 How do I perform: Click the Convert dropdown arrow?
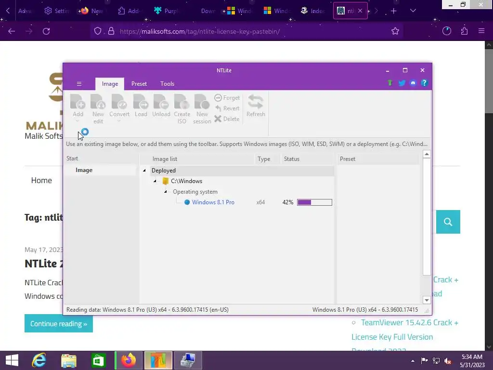tap(119, 121)
